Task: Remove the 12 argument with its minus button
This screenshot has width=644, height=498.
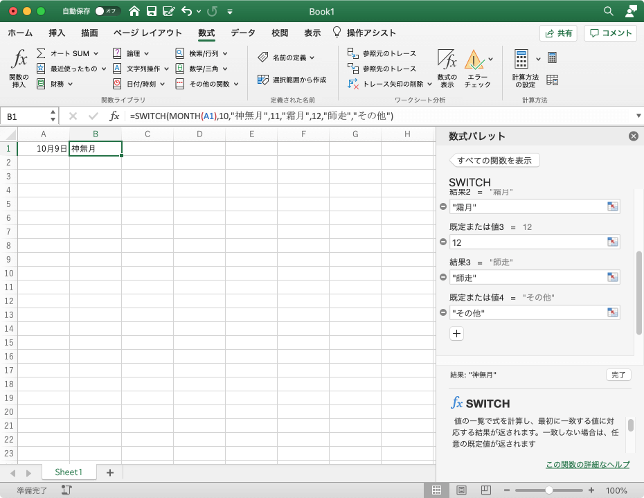Action: 443,242
